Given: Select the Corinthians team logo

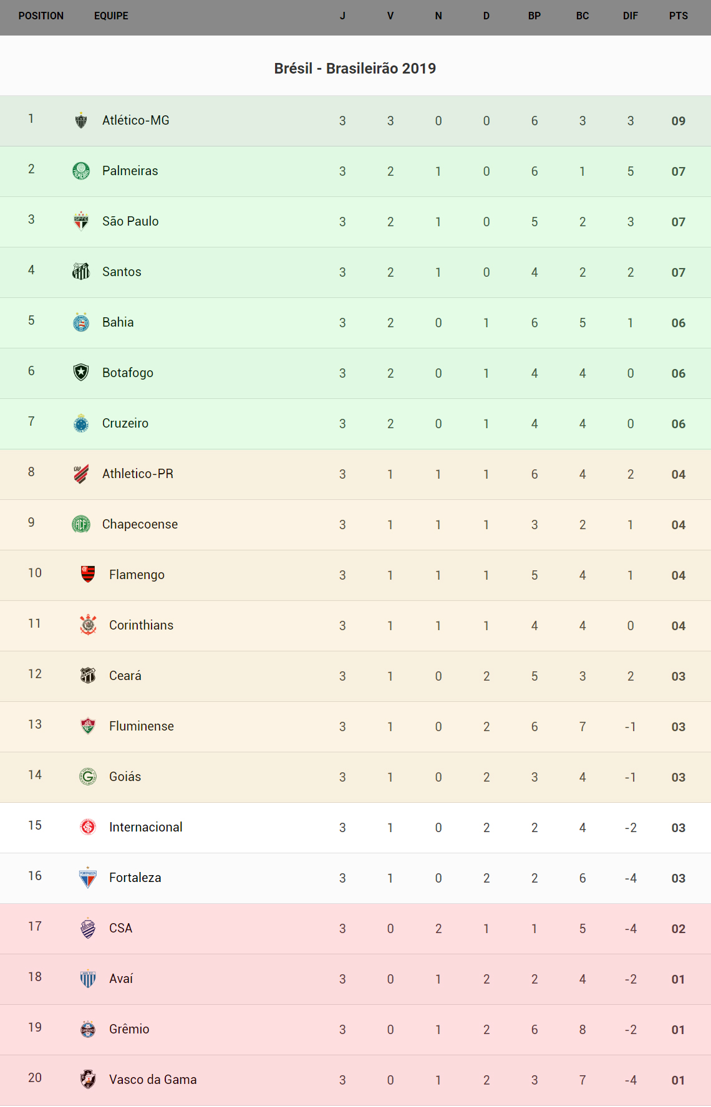Looking at the screenshot, I should (88, 625).
